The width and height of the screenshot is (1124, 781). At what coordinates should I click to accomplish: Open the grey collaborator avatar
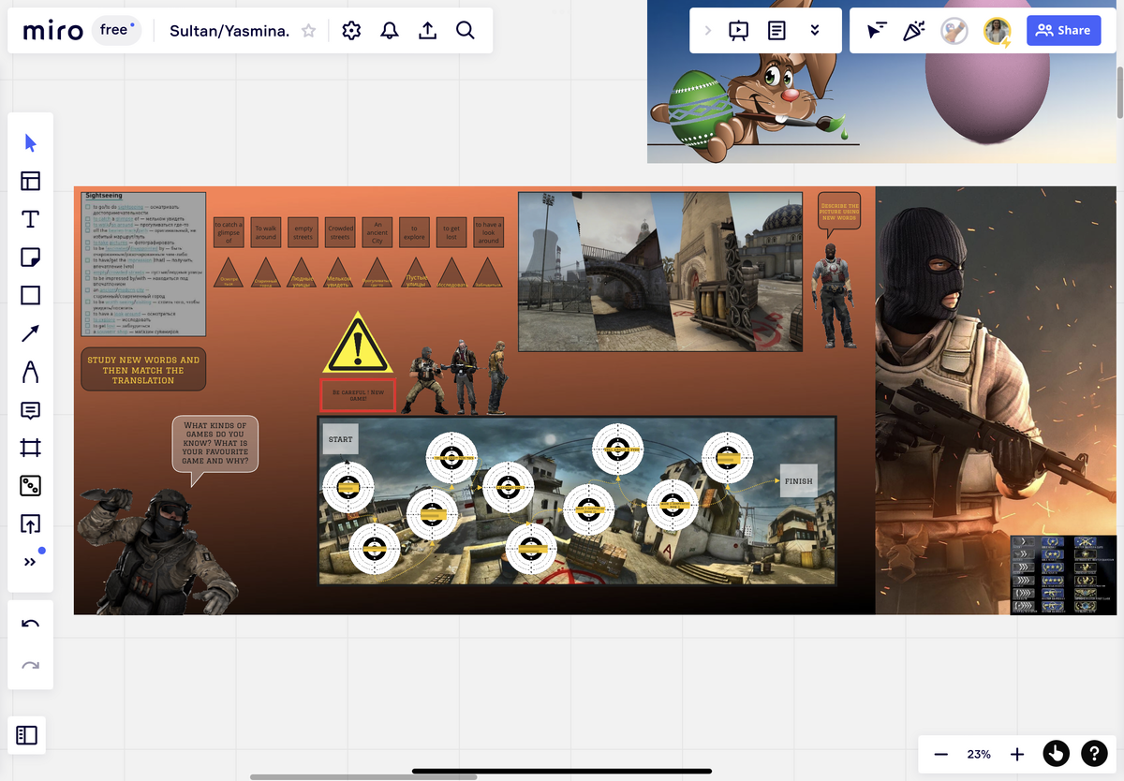click(954, 31)
